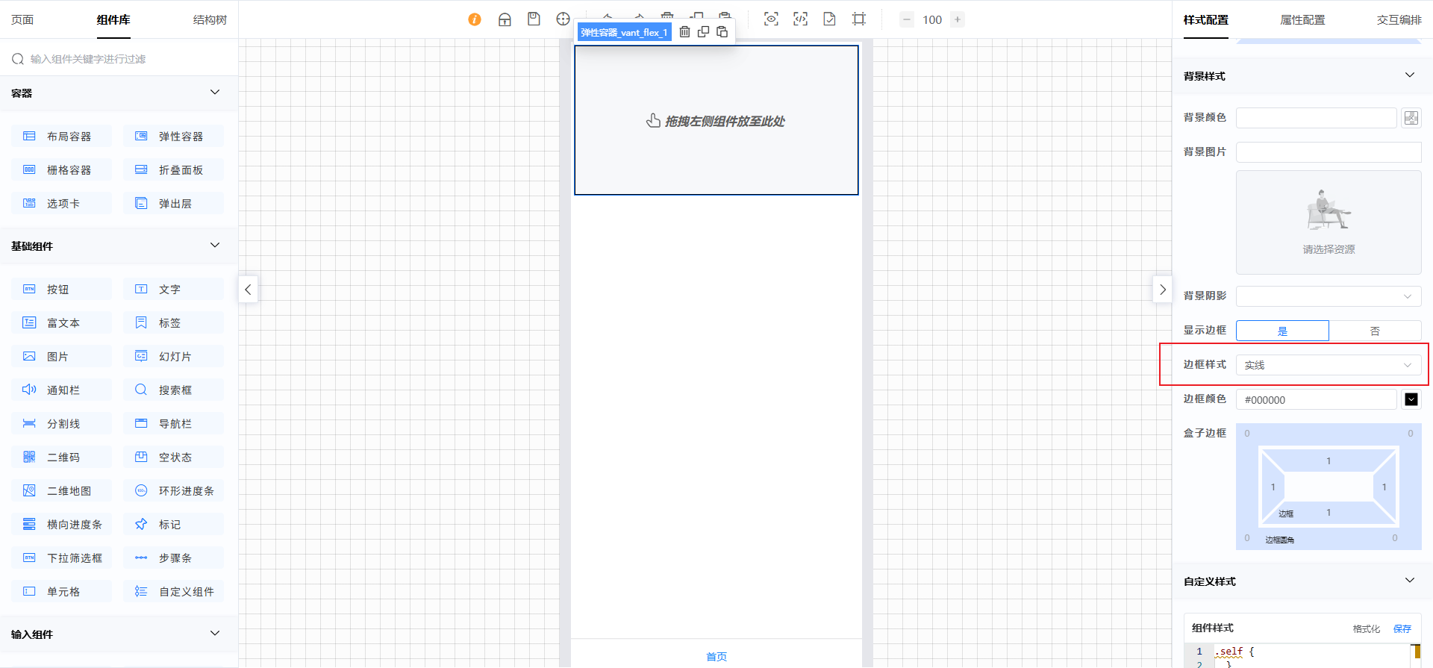Select 是 for 显示边框

click(1282, 331)
